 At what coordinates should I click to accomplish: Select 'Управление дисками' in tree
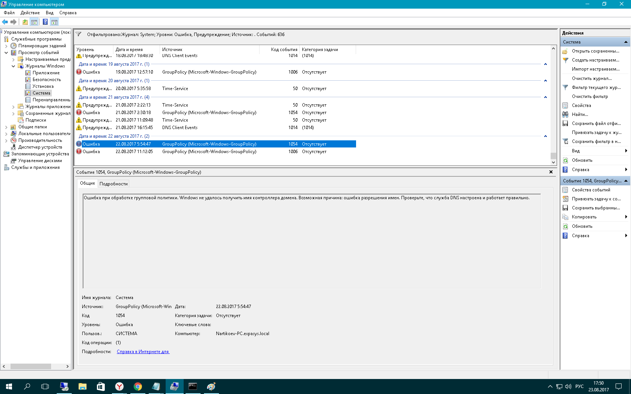[40, 161]
